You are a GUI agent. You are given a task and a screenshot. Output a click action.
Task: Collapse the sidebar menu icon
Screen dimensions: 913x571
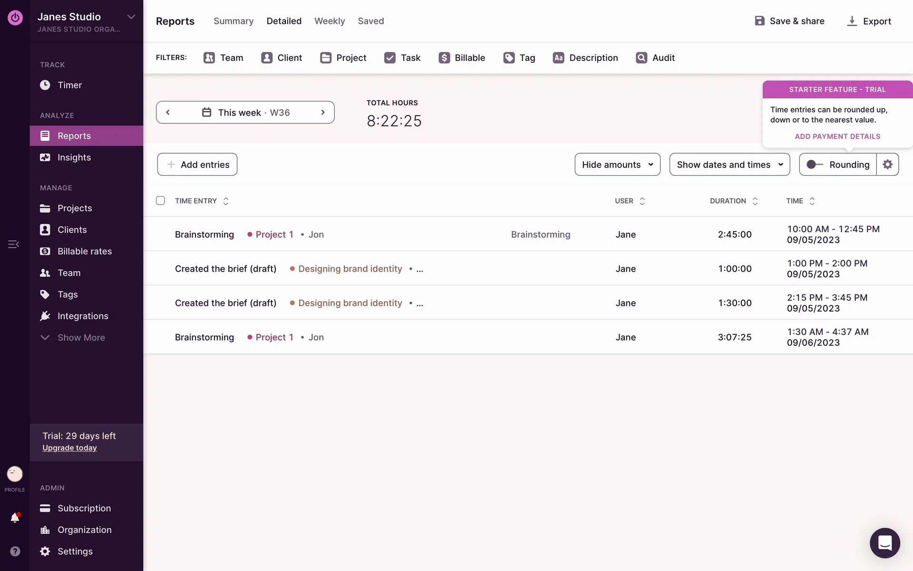(14, 244)
